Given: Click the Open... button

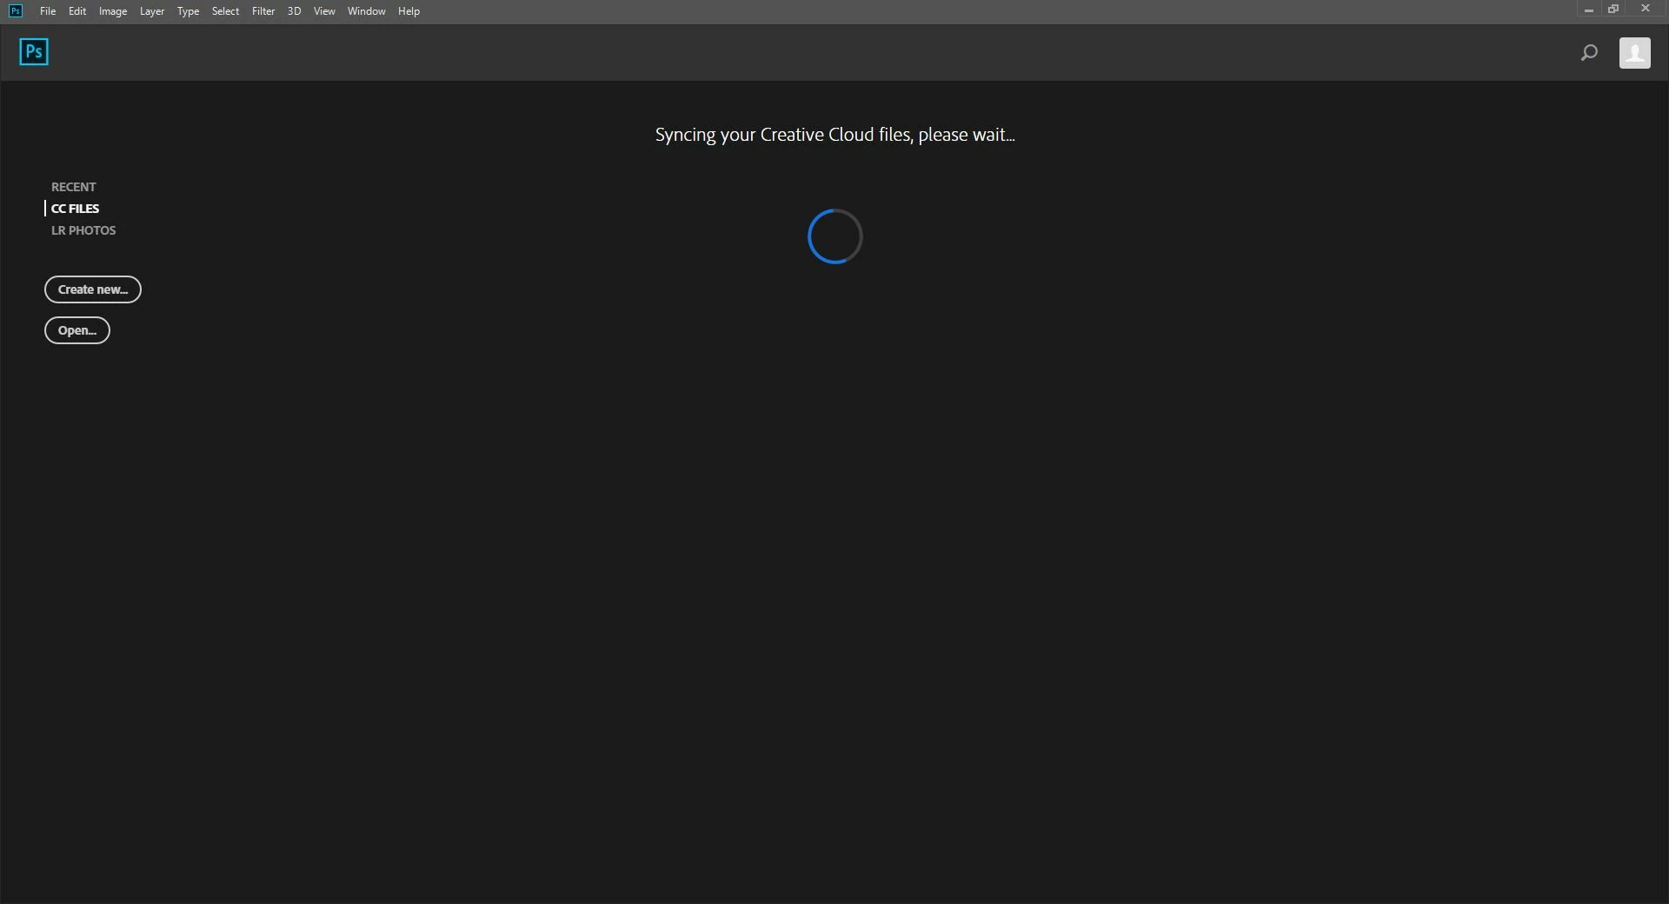Looking at the screenshot, I should (x=77, y=330).
